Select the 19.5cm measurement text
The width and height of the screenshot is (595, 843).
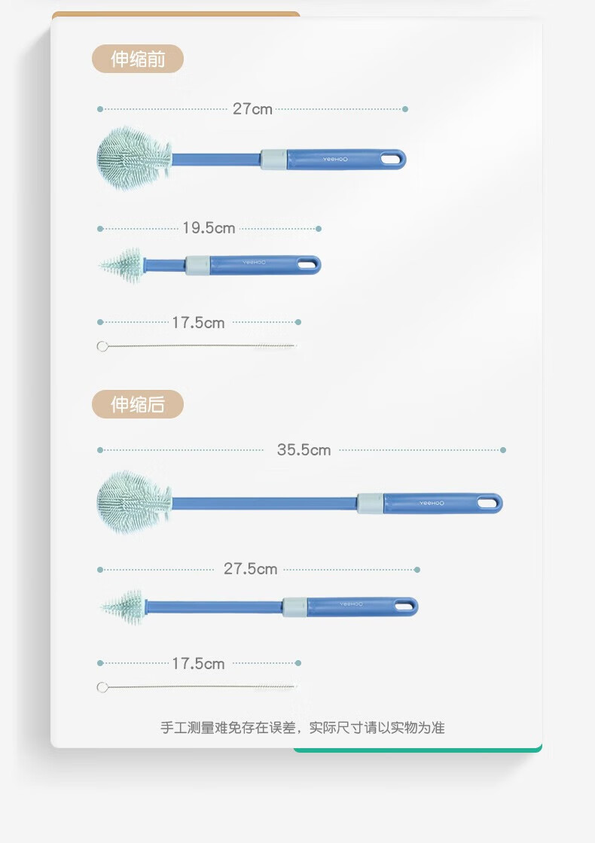209,228
